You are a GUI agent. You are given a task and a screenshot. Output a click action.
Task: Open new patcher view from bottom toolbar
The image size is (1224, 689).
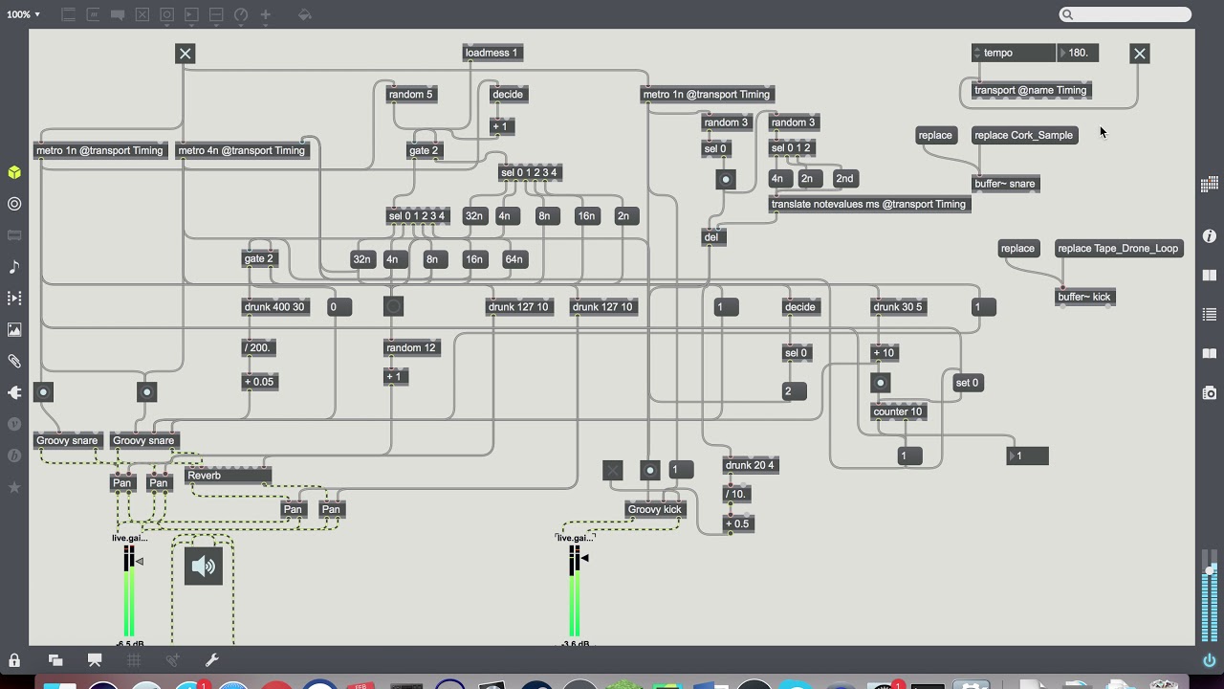pos(55,660)
